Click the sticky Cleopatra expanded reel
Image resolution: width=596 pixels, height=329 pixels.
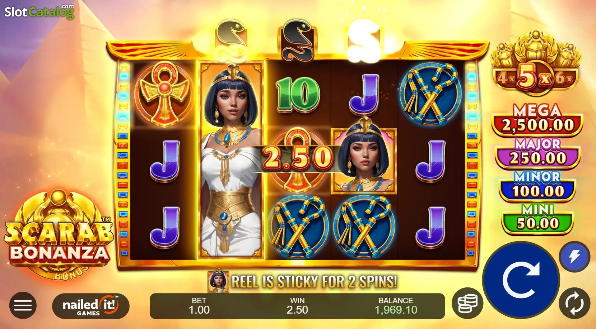(x=231, y=159)
